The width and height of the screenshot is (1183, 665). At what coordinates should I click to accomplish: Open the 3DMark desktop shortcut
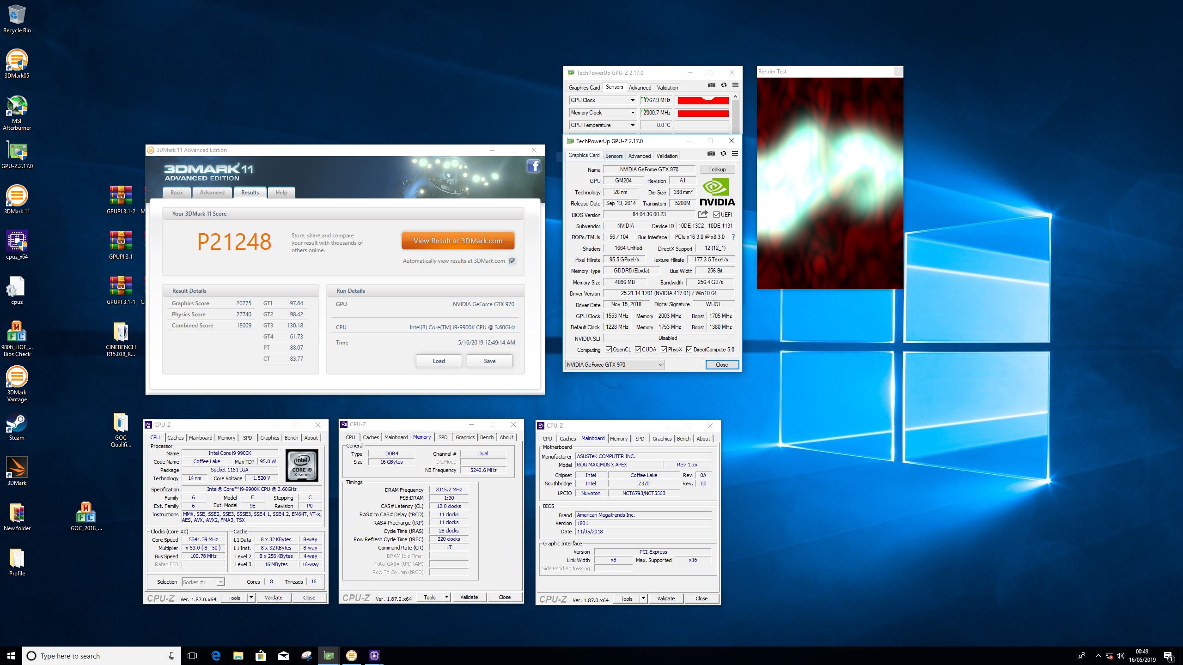17,471
